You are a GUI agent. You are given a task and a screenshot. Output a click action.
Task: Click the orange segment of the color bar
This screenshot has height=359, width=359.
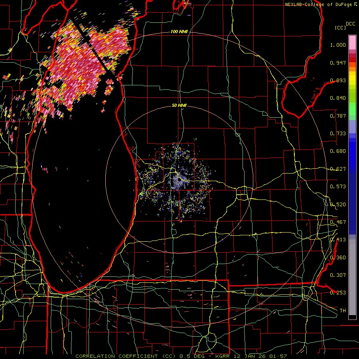click(x=352, y=67)
